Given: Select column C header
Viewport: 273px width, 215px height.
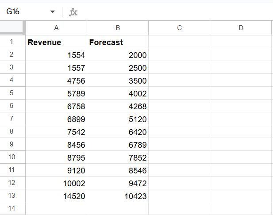Looking at the screenshot, I should pyautogui.click(x=179, y=28).
